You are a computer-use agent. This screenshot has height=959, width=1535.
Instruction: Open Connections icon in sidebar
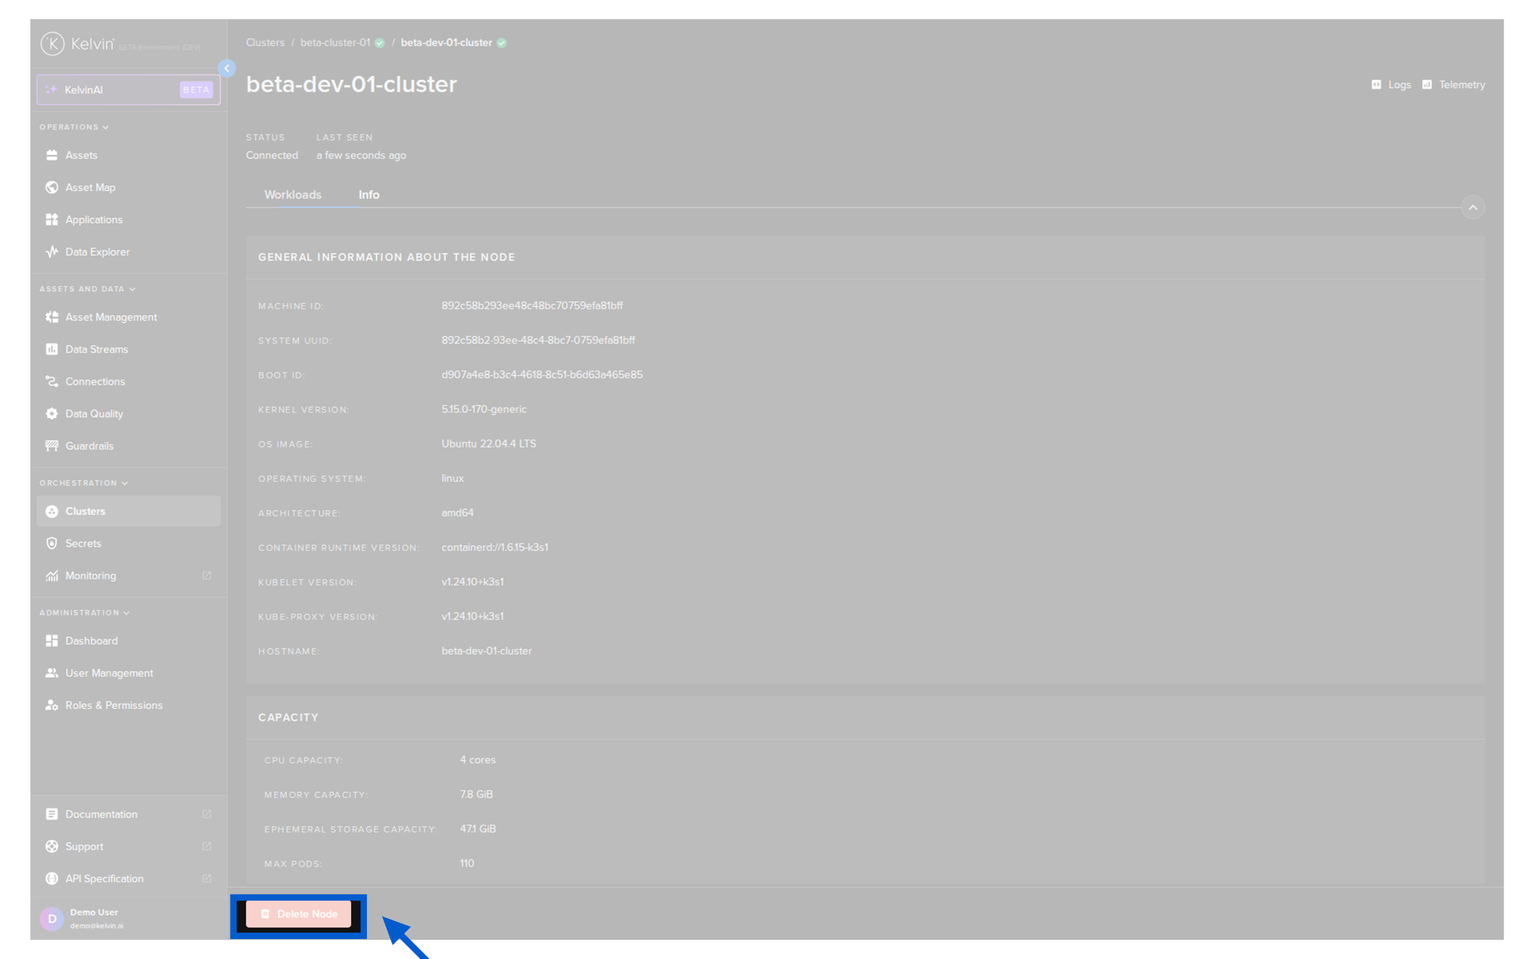pyautogui.click(x=52, y=381)
